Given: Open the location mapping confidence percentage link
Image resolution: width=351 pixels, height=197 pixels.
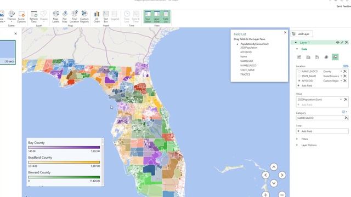Looking at the screenshot, I should (346, 66).
